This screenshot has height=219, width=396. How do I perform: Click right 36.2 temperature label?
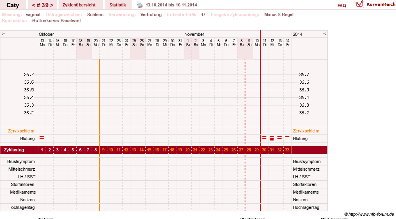pyautogui.click(x=304, y=113)
